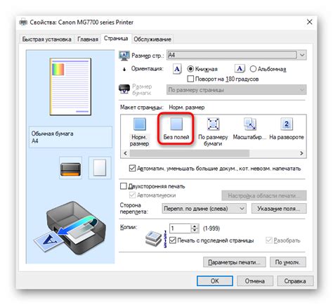Enable Поворот на 180 градусов checkbox
Screen dimensions: 333x305
pyautogui.click(x=190, y=79)
